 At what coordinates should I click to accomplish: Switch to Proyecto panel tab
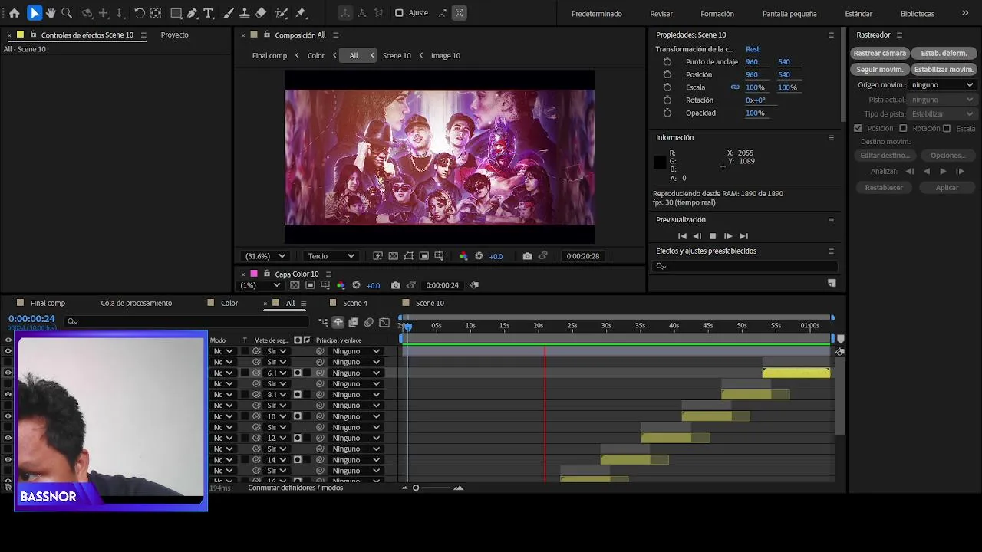tap(174, 34)
